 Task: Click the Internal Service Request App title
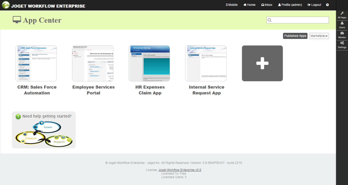point(207,90)
